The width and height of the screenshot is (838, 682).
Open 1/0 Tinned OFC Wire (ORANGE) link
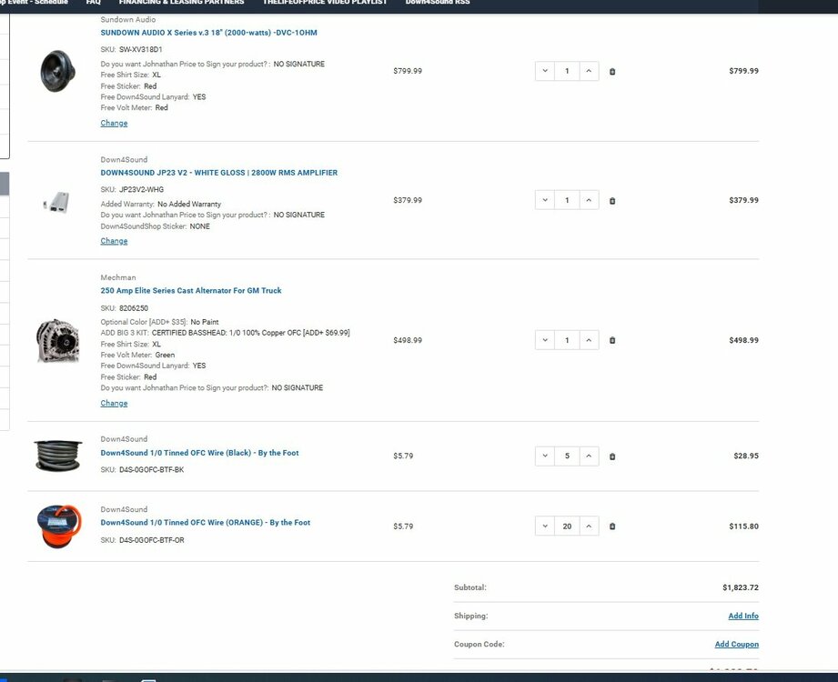[206, 523]
